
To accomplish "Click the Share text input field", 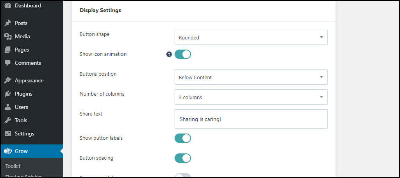I will tap(251, 119).
